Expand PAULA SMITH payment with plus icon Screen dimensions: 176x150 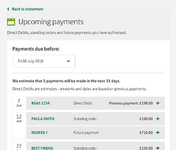(x=158, y=119)
